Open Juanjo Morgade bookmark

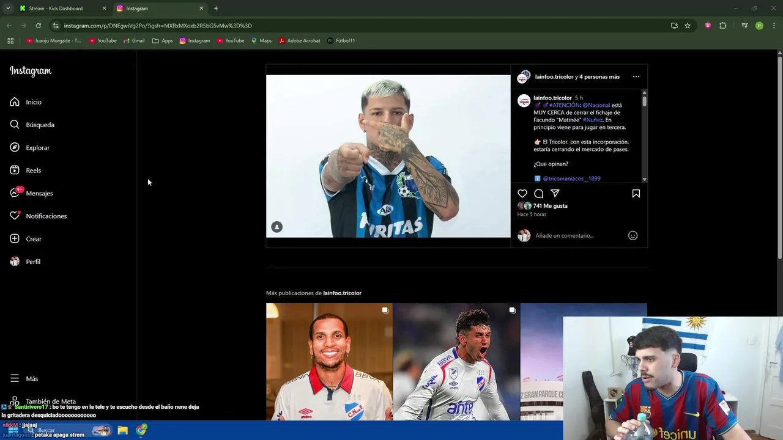(53, 41)
